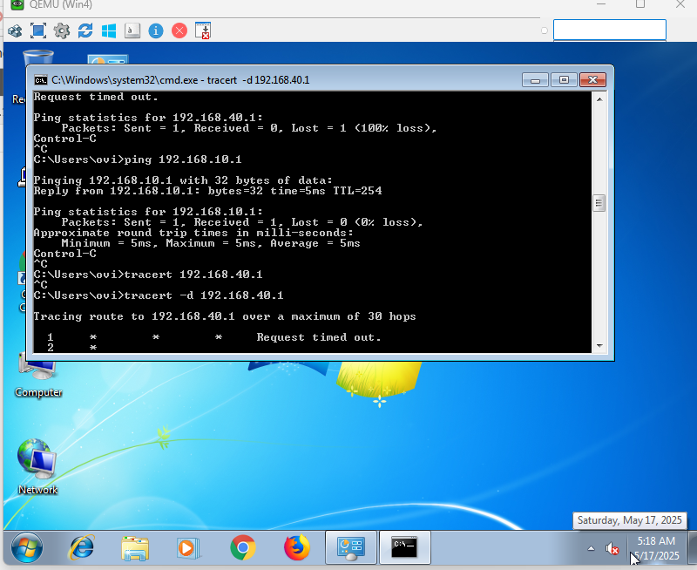Open Windows Media Player from taskbar
The width and height of the screenshot is (697, 570).
coord(188,547)
